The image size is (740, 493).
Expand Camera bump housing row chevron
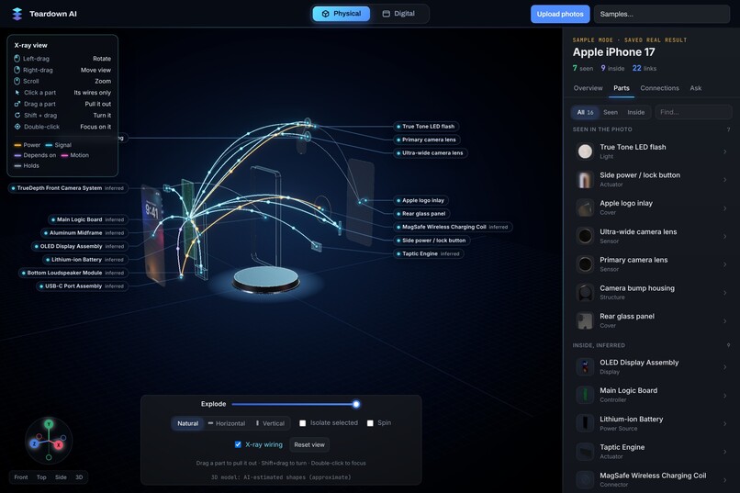coord(725,293)
